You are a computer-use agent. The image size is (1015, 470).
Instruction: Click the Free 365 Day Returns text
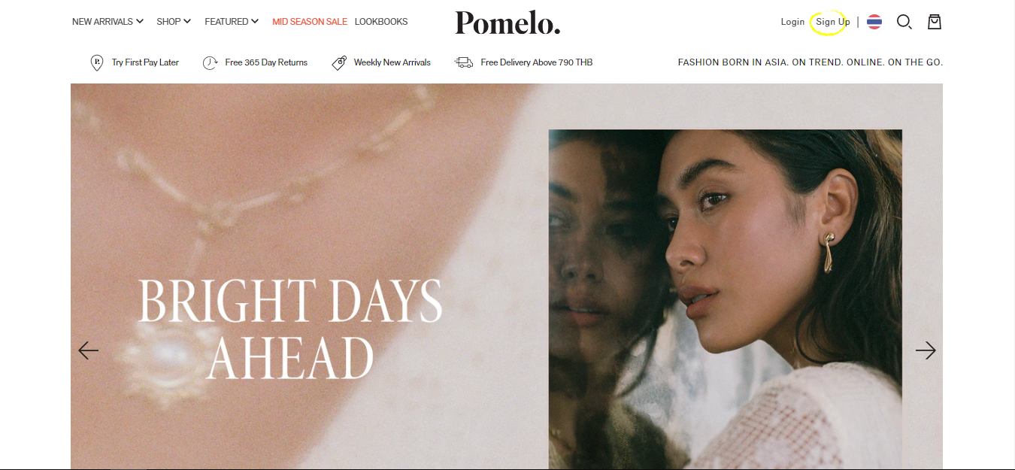(x=266, y=62)
